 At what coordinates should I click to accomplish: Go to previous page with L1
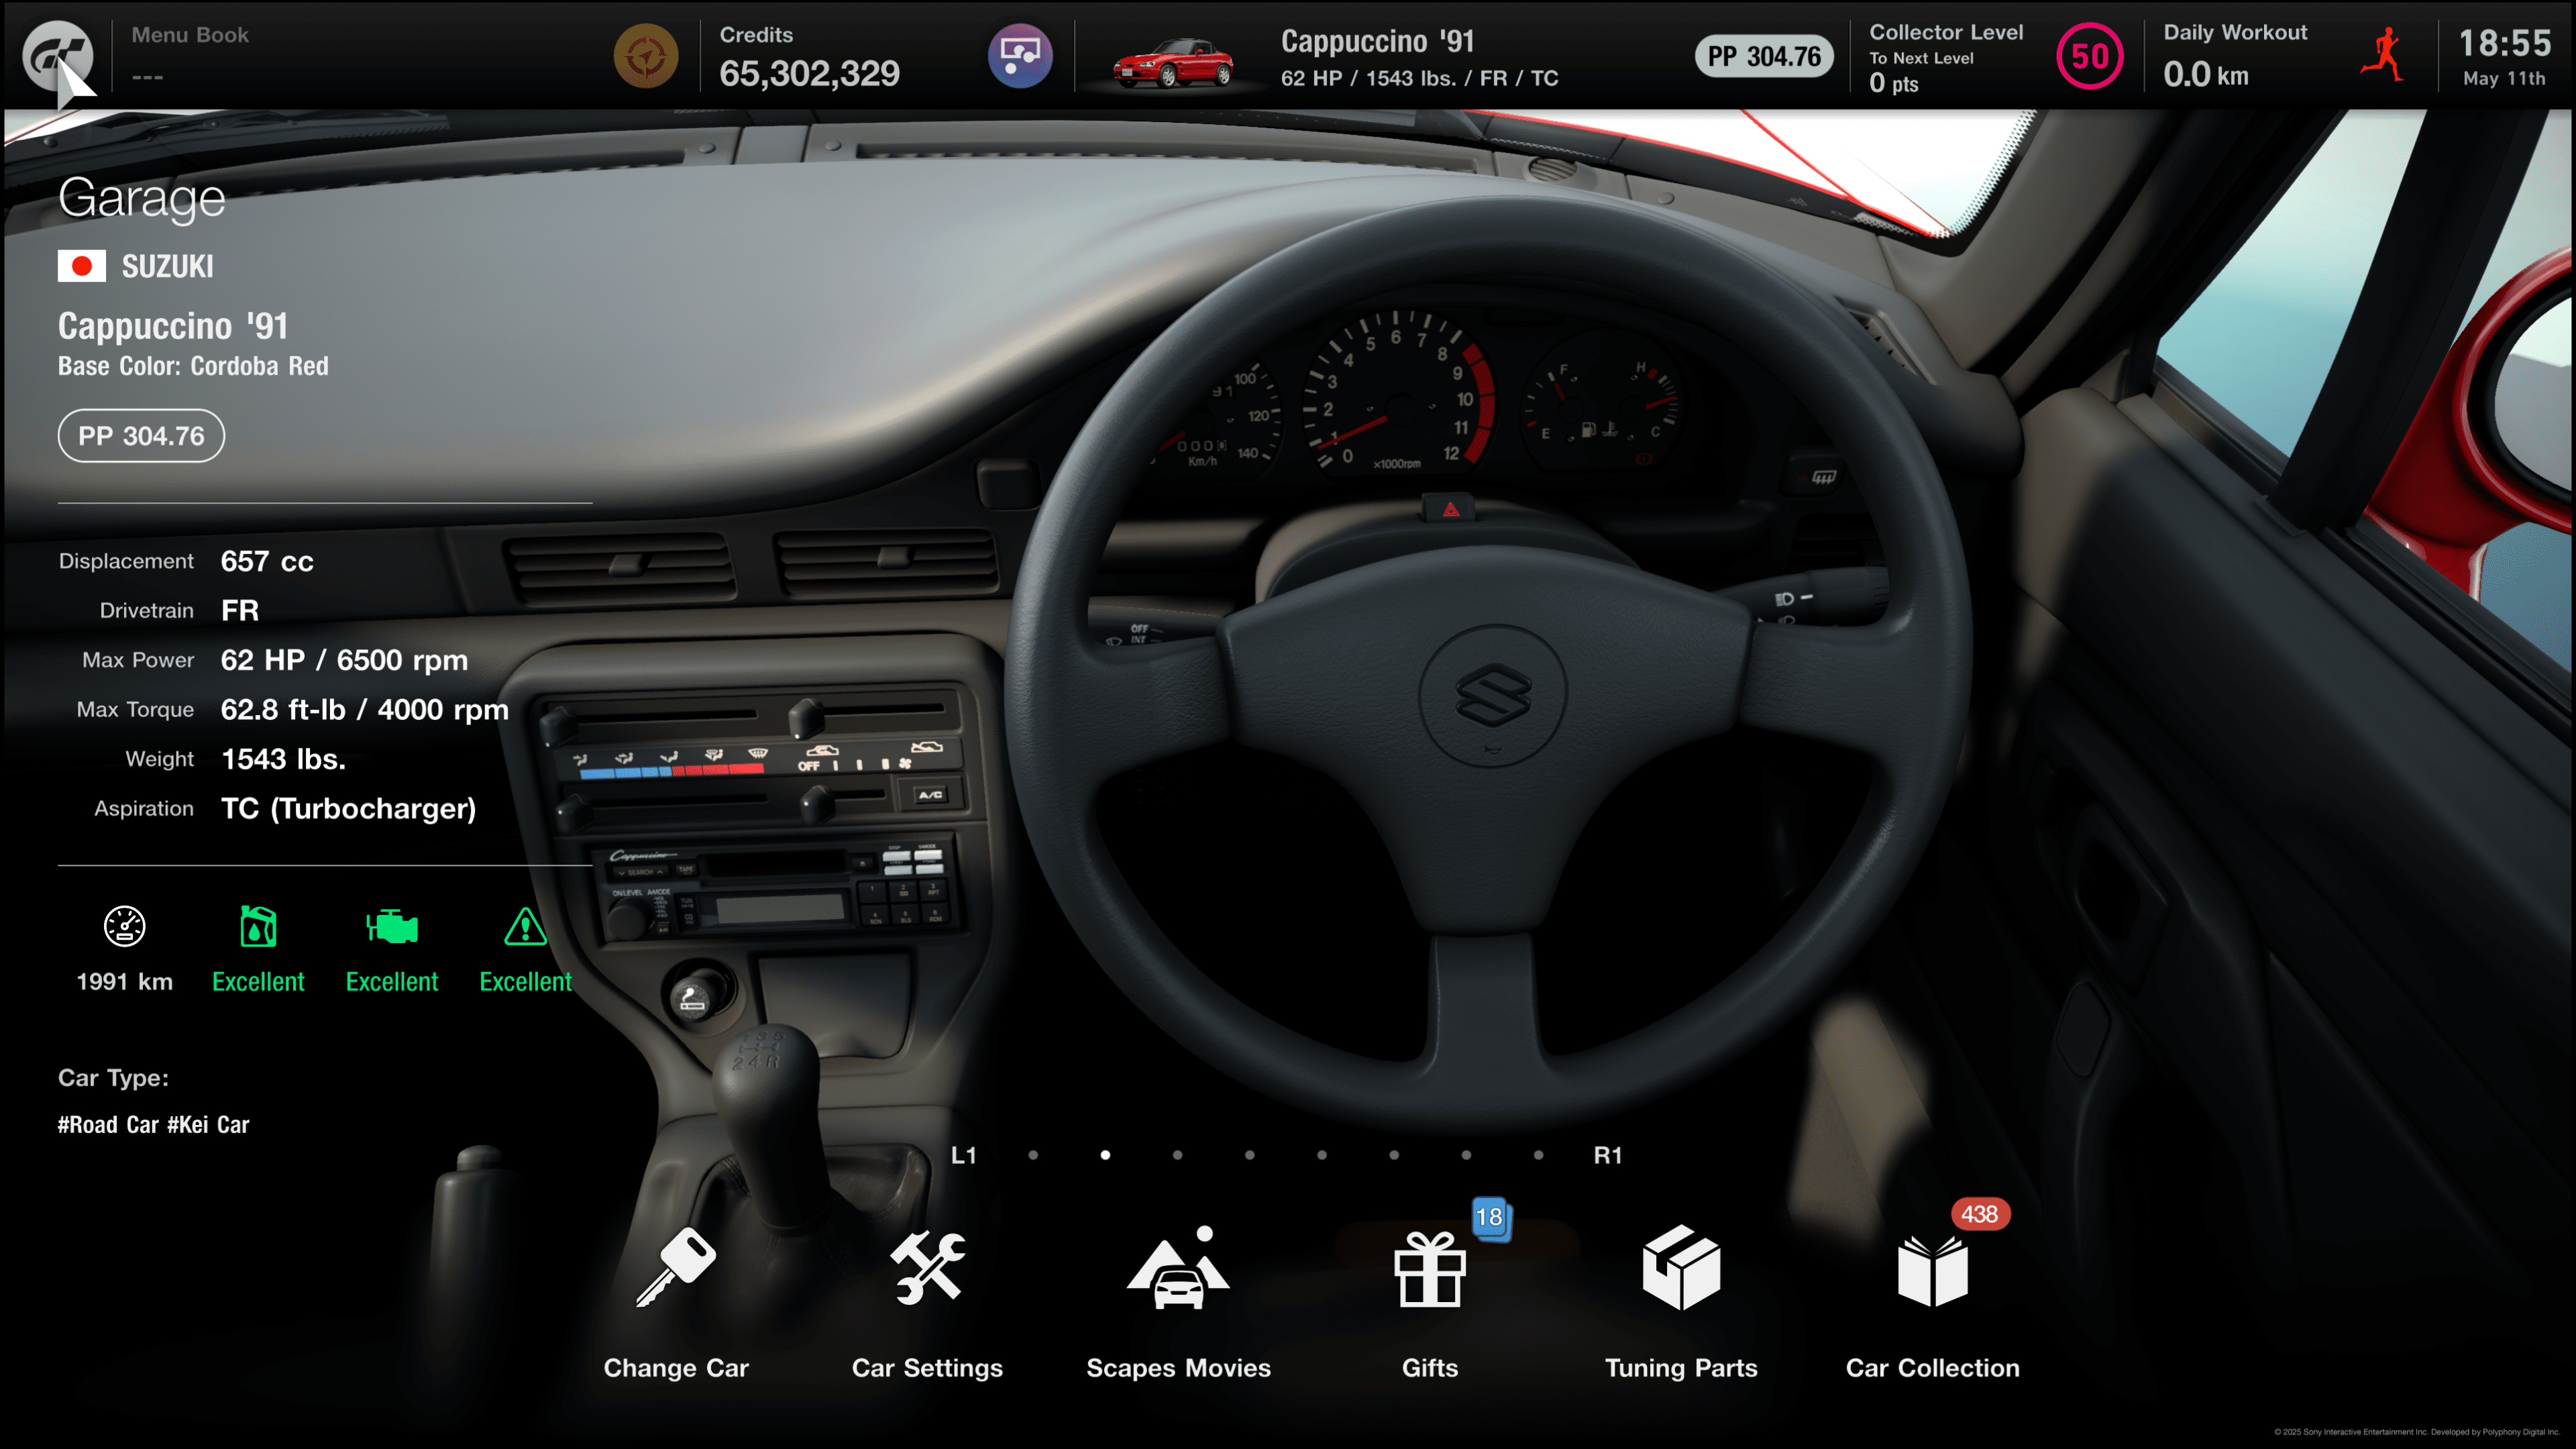coord(963,1155)
